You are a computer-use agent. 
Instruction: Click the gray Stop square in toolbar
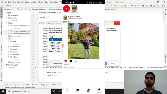[139, 6]
